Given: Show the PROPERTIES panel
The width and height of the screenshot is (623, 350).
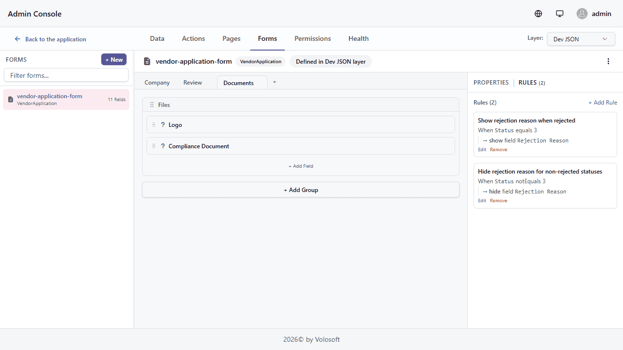Looking at the screenshot, I should [491, 83].
